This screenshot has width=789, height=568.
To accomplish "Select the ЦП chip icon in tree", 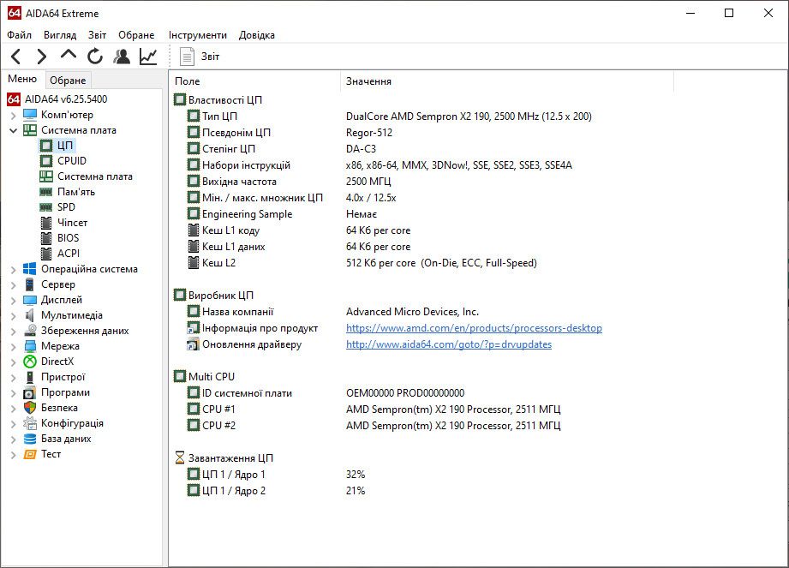I will coord(45,146).
